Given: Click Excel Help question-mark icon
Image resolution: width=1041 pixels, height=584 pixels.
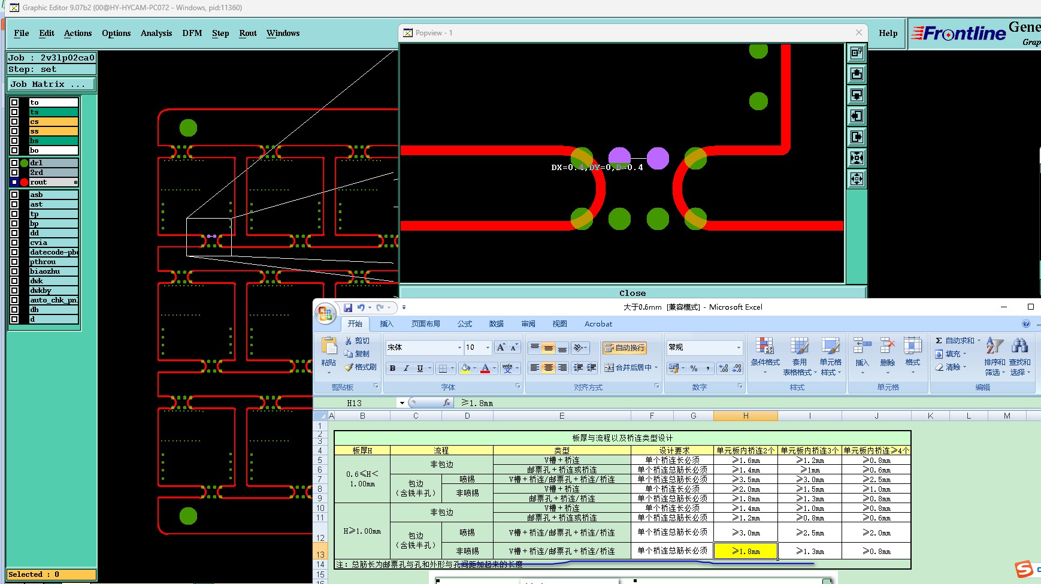Looking at the screenshot, I should pos(1026,323).
